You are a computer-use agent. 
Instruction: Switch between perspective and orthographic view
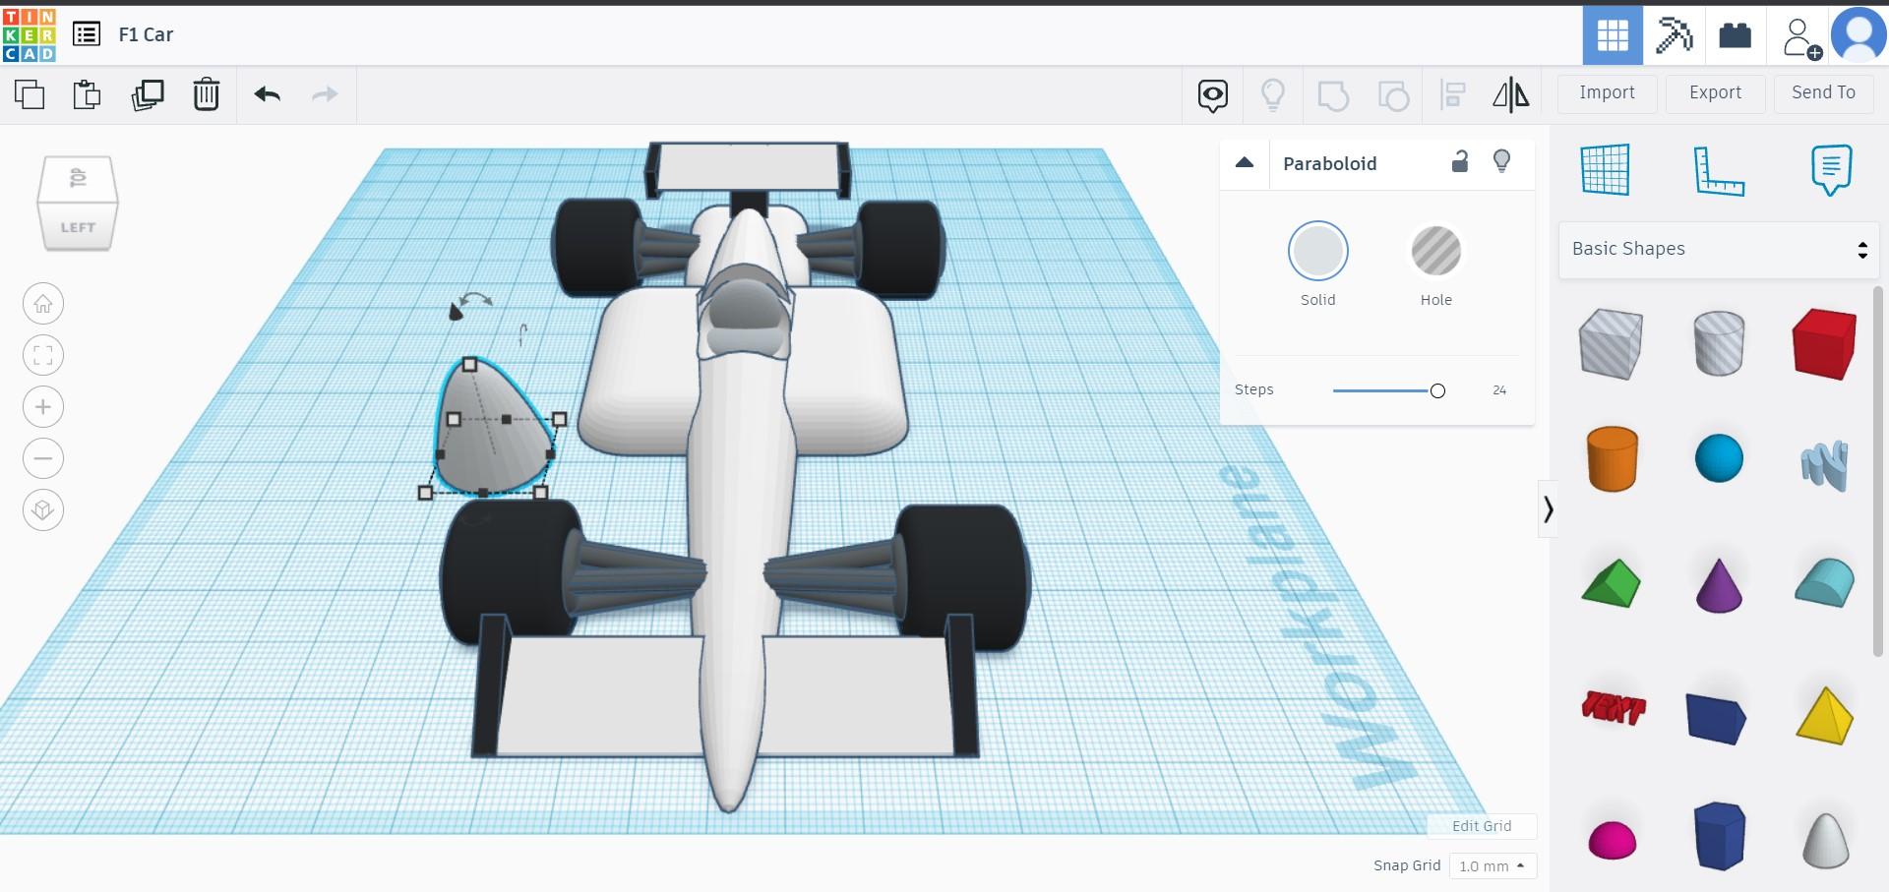(x=43, y=510)
